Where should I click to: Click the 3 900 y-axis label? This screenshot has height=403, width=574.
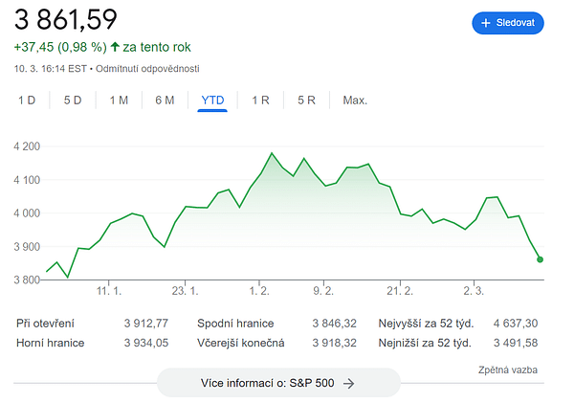coord(27,247)
